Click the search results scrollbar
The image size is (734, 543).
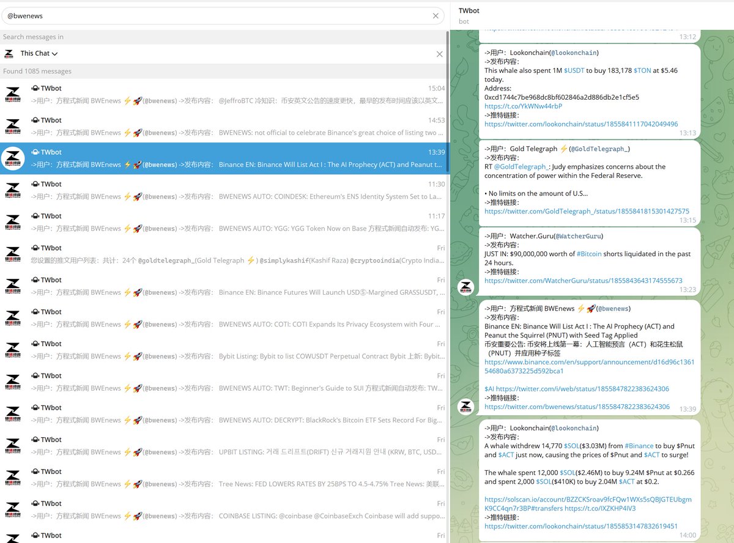pyautogui.click(x=448, y=101)
